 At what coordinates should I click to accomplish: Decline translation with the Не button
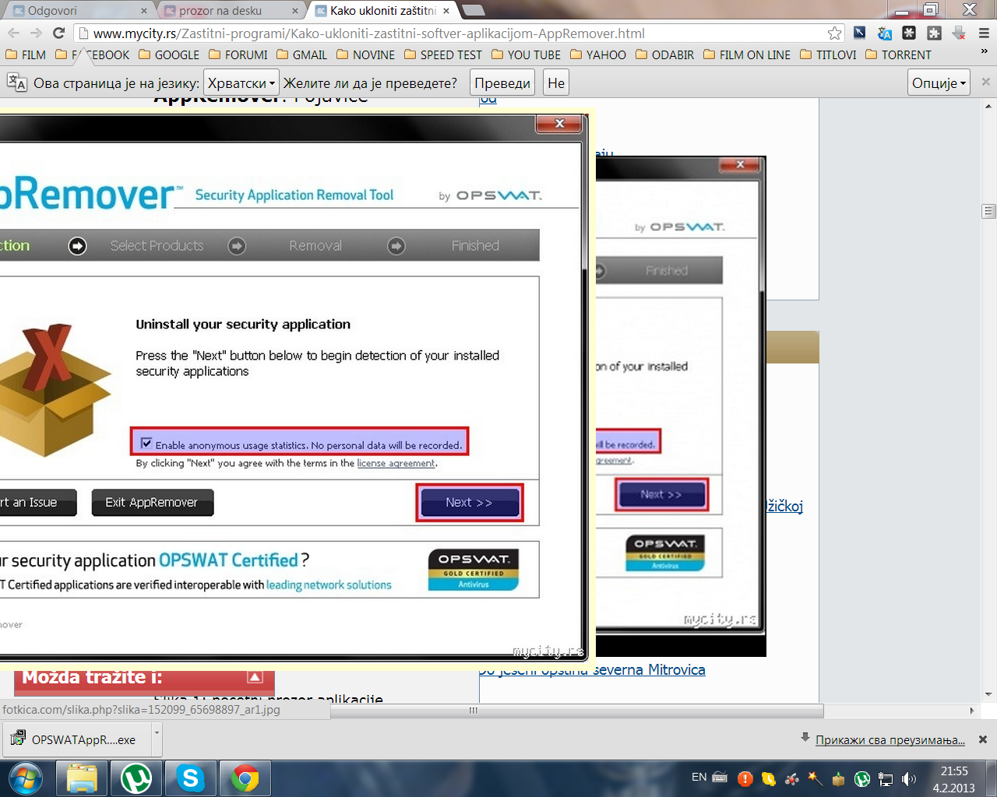(556, 83)
